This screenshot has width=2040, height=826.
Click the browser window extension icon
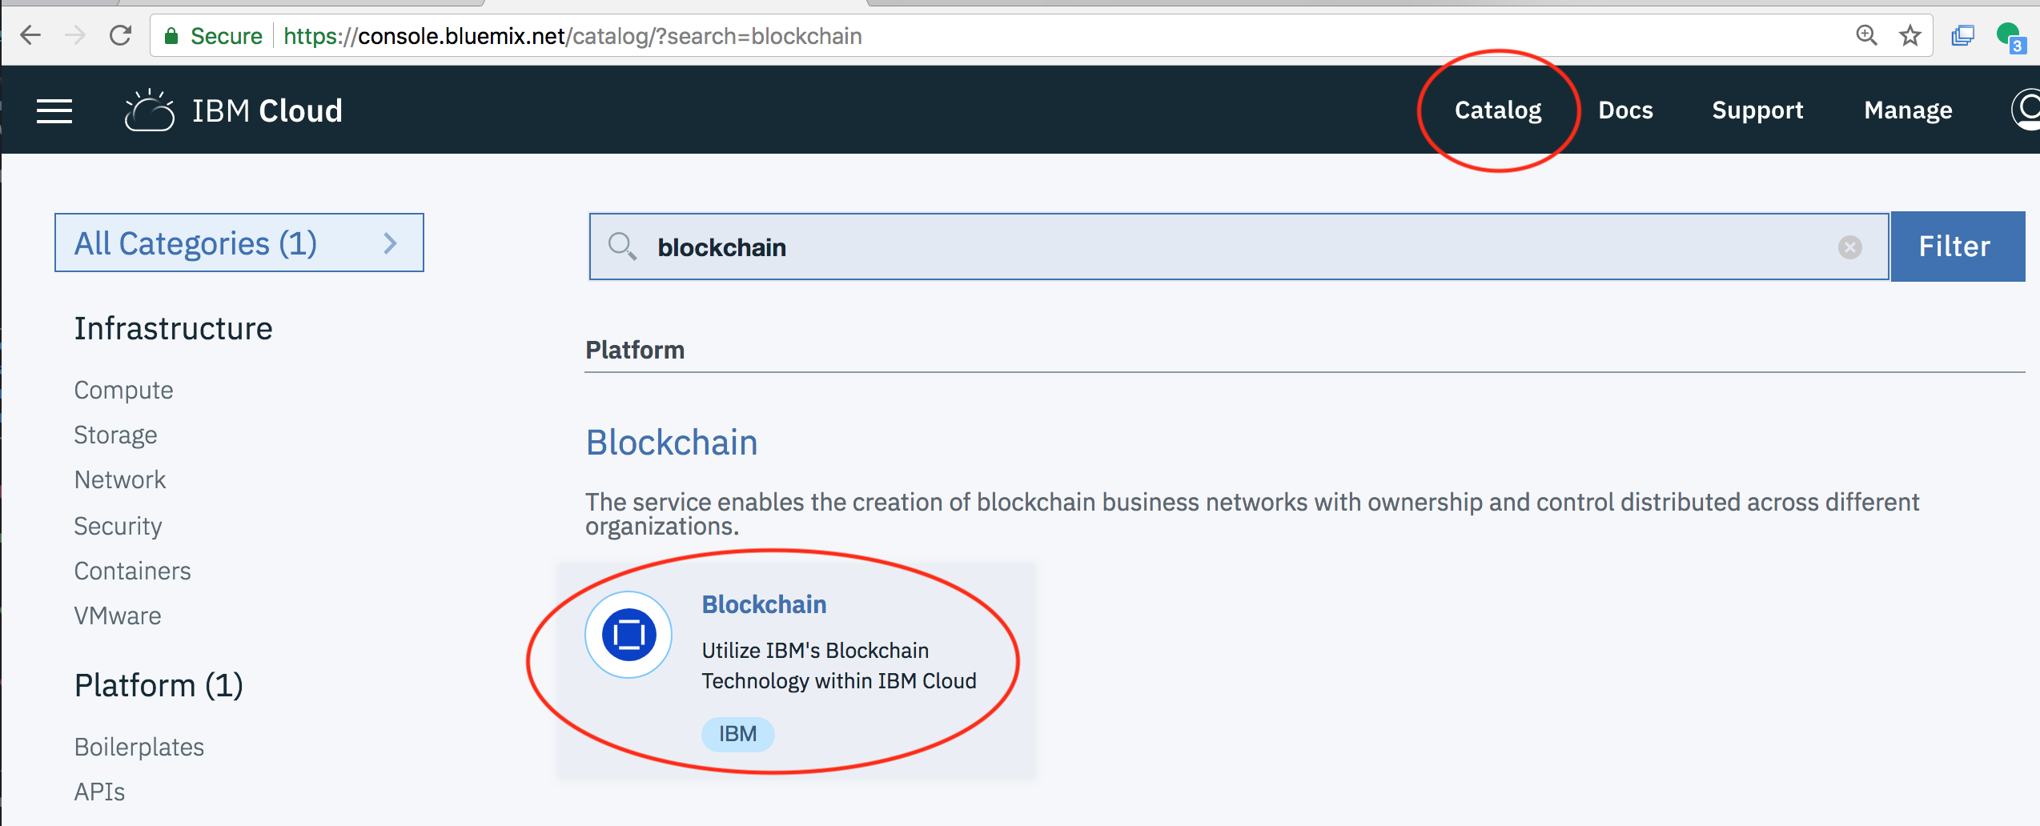(x=1963, y=36)
